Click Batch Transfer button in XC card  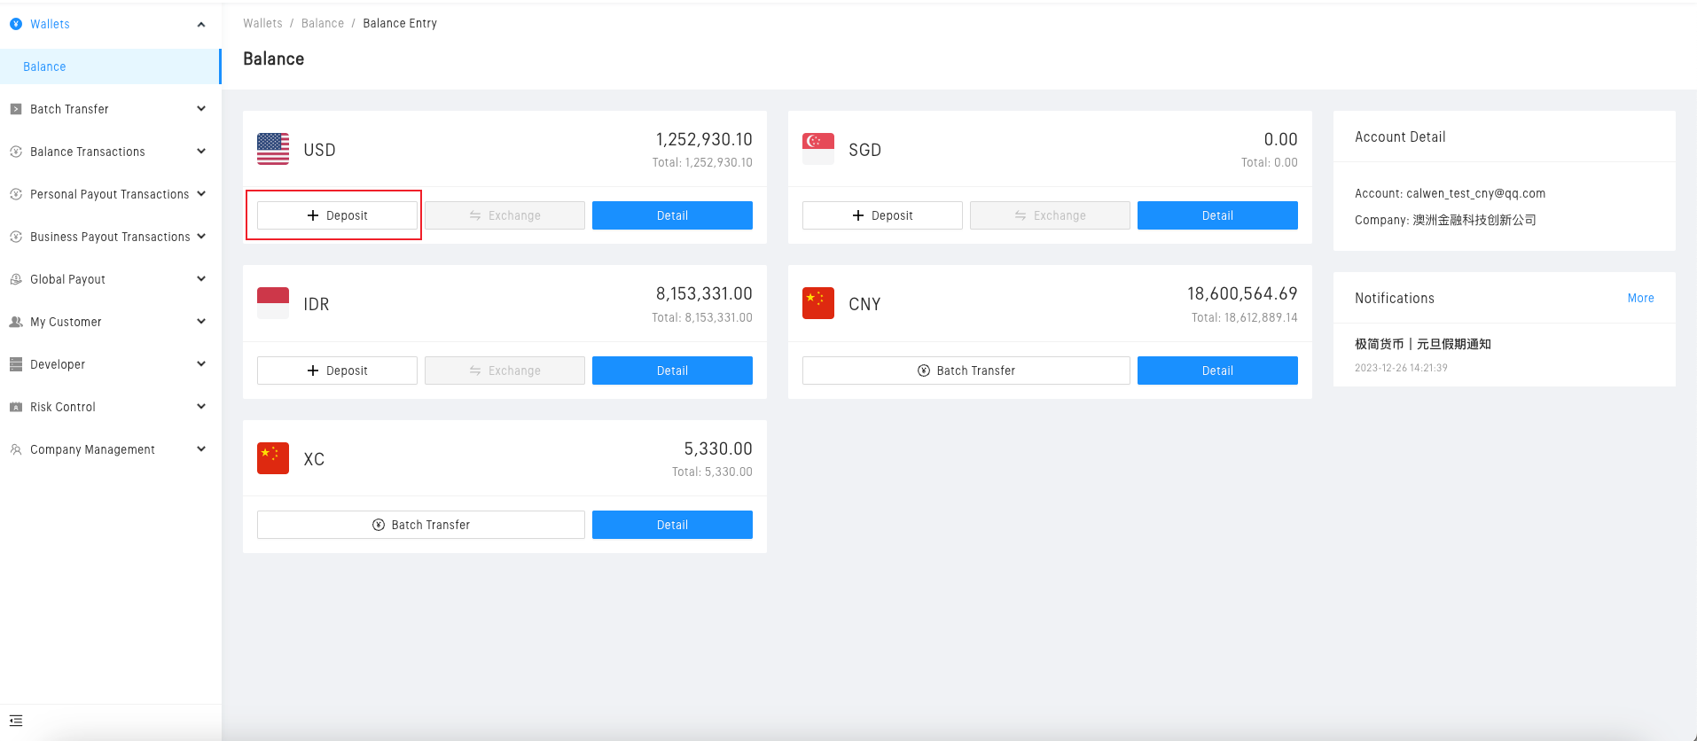click(420, 525)
